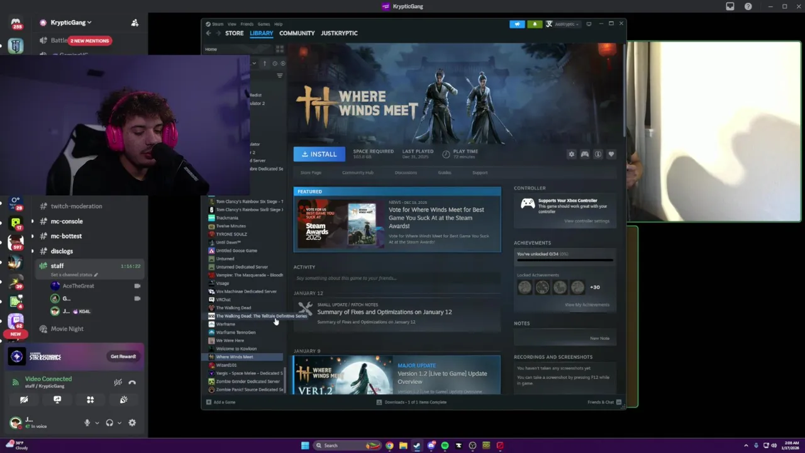Open the January 12 fixes summary post

coord(384,312)
